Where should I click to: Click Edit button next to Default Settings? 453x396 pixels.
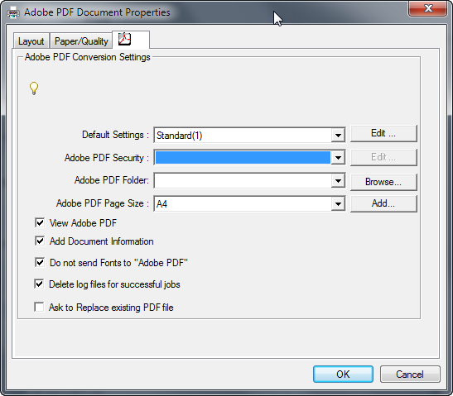[383, 133]
